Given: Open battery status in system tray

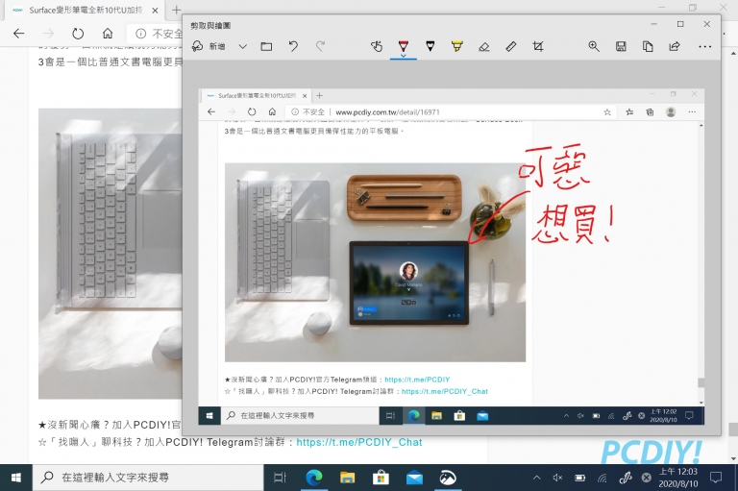Looking at the screenshot, I should 579,478.
